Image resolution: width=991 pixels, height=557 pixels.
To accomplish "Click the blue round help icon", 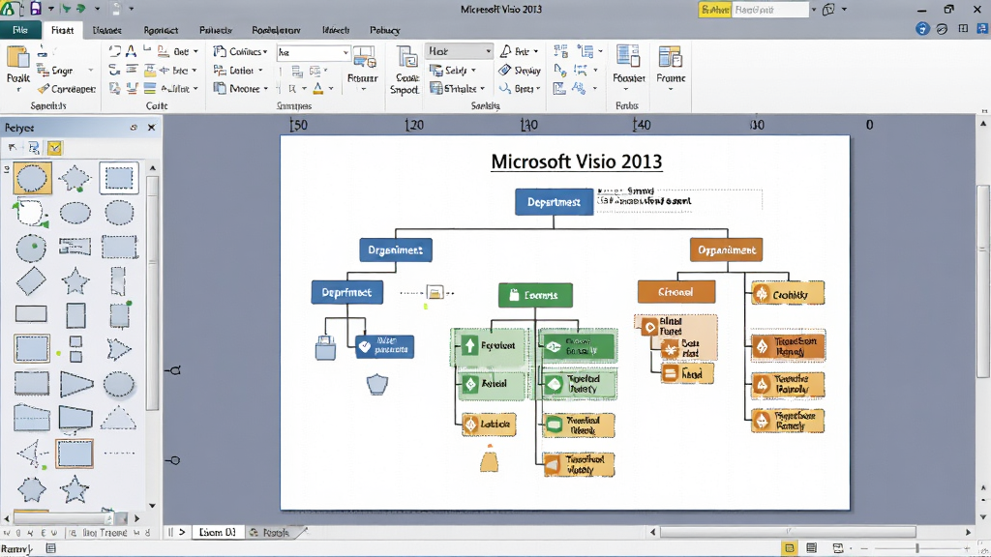I will [x=922, y=29].
